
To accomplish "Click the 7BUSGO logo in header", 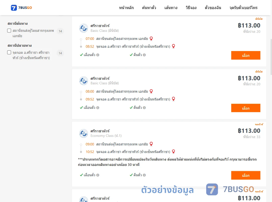I will tap(21, 8).
